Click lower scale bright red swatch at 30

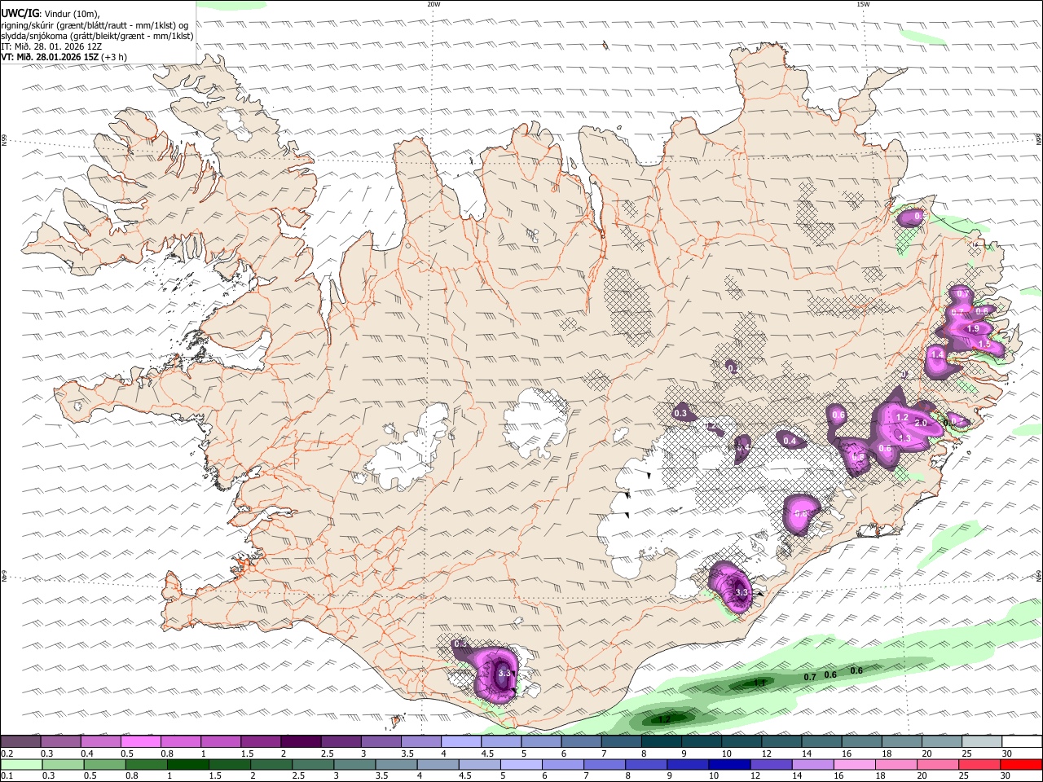pos(1020,765)
